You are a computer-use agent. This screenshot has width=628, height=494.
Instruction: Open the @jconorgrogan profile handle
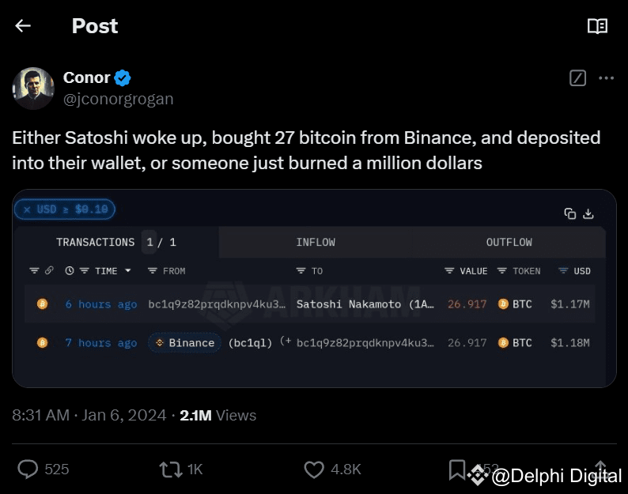[118, 99]
